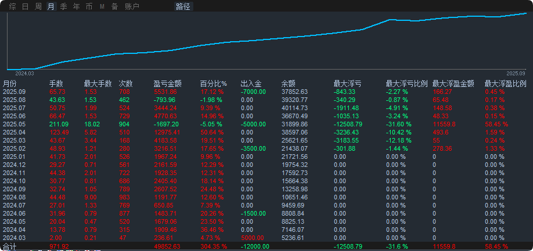The width and height of the screenshot is (533, 251).
Task: Select the 2025.07 month row label
Action: coord(14,108)
